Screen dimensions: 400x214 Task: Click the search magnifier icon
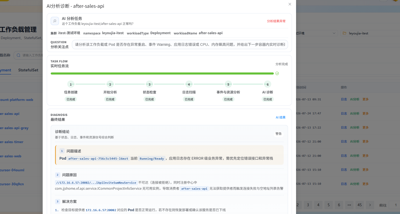click(18, 55)
